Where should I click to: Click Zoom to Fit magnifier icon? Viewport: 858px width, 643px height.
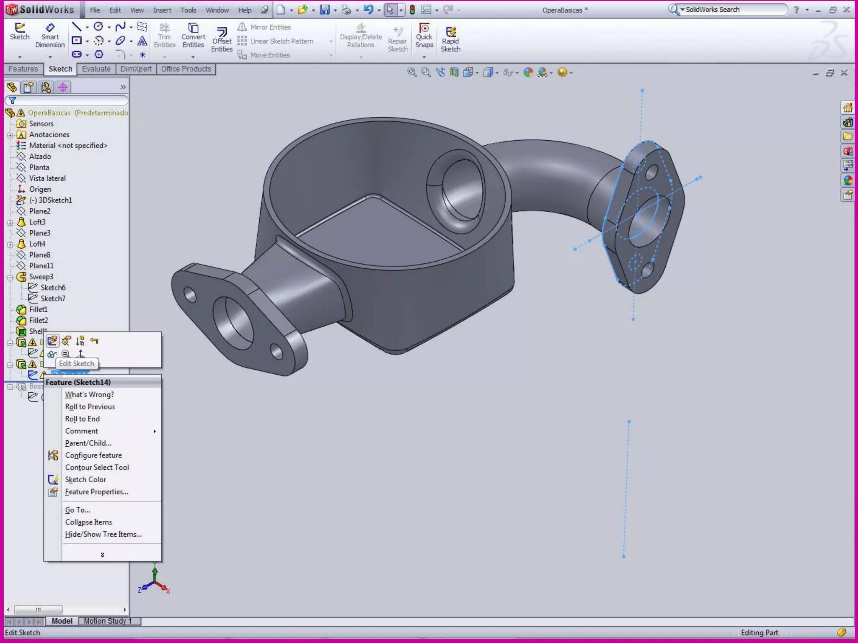tap(412, 72)
